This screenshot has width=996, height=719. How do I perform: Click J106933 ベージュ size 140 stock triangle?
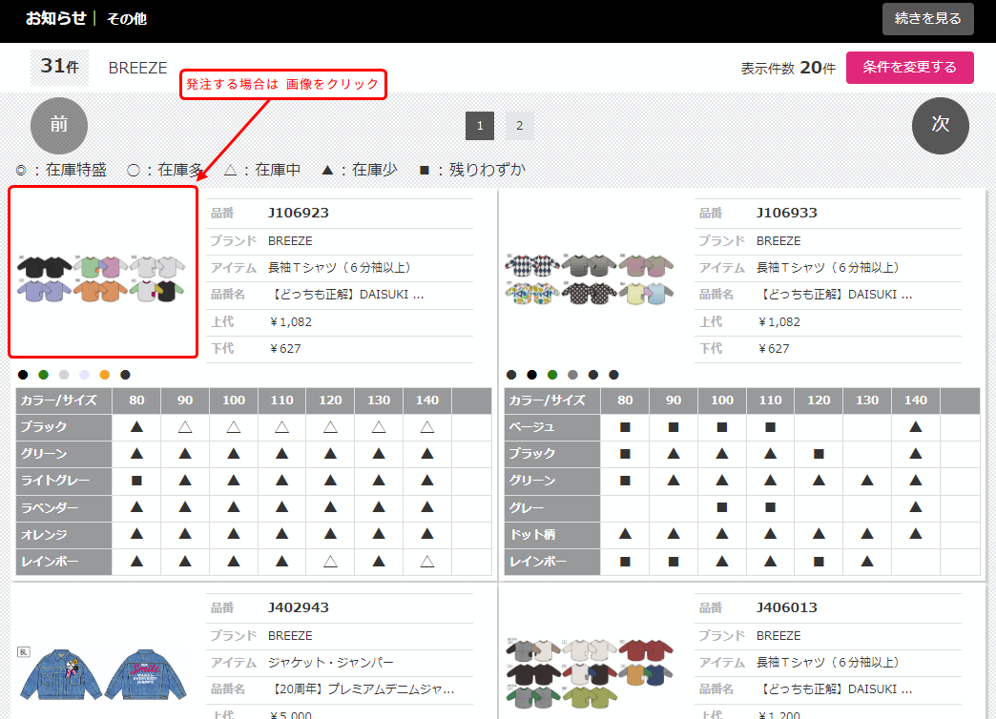[x=916, y=427]
